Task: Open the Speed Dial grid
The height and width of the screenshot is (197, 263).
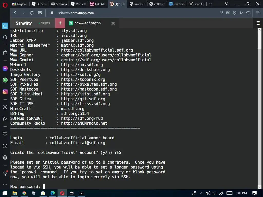Action: (40, 13)
